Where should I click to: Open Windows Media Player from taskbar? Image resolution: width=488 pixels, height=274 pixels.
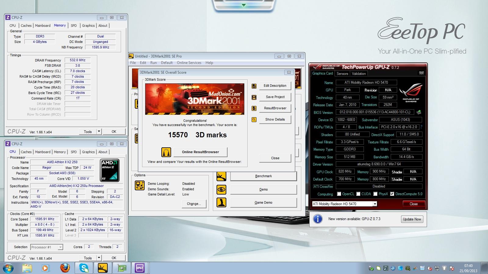[x=45, y=268]
